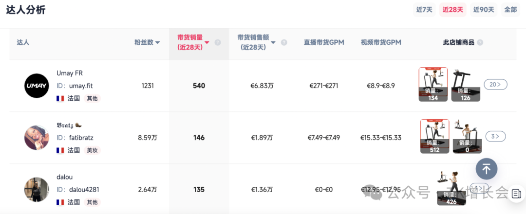Image resolution: width=526 pixels, height=214 pixels.
Task: Click help icon next to 带货销量 header
Action: (218, 42)
